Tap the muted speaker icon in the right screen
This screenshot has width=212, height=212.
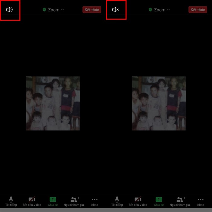[x=115, y=10]
